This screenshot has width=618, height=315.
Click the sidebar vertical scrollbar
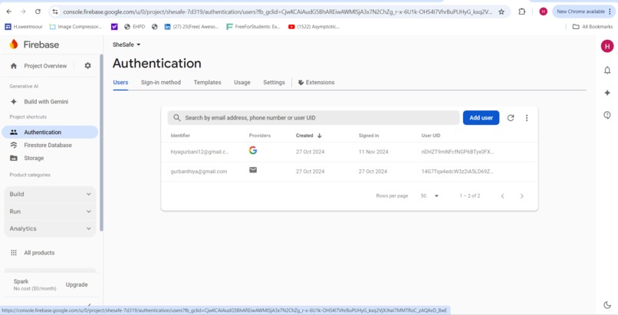pyautogui.click(x=101, y=143)
